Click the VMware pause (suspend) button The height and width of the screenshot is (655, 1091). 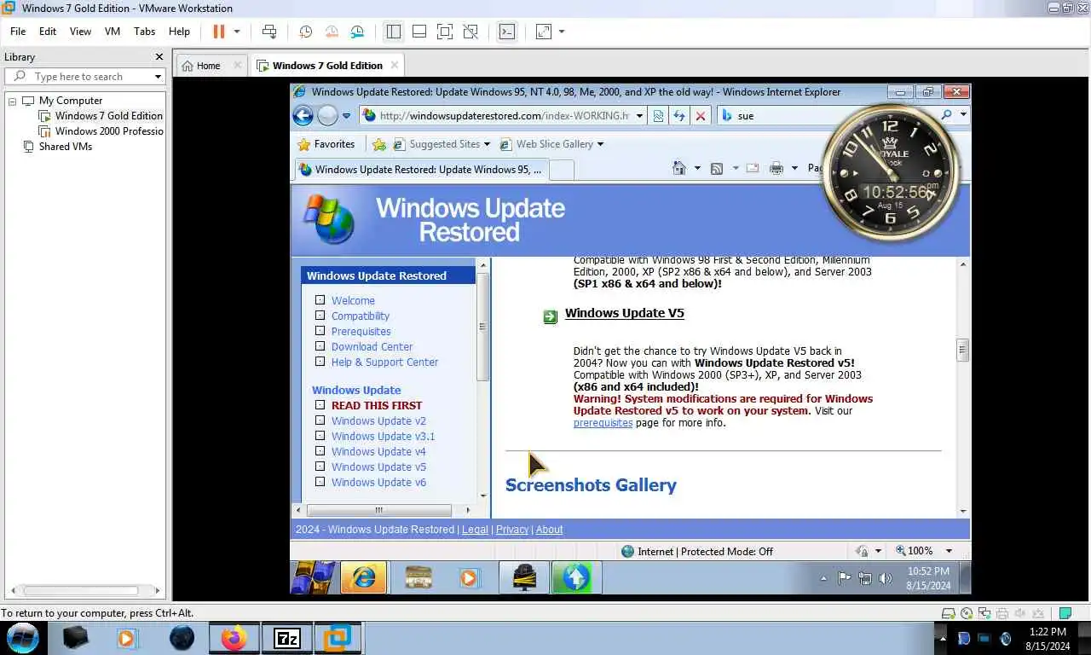click(218, 32)
